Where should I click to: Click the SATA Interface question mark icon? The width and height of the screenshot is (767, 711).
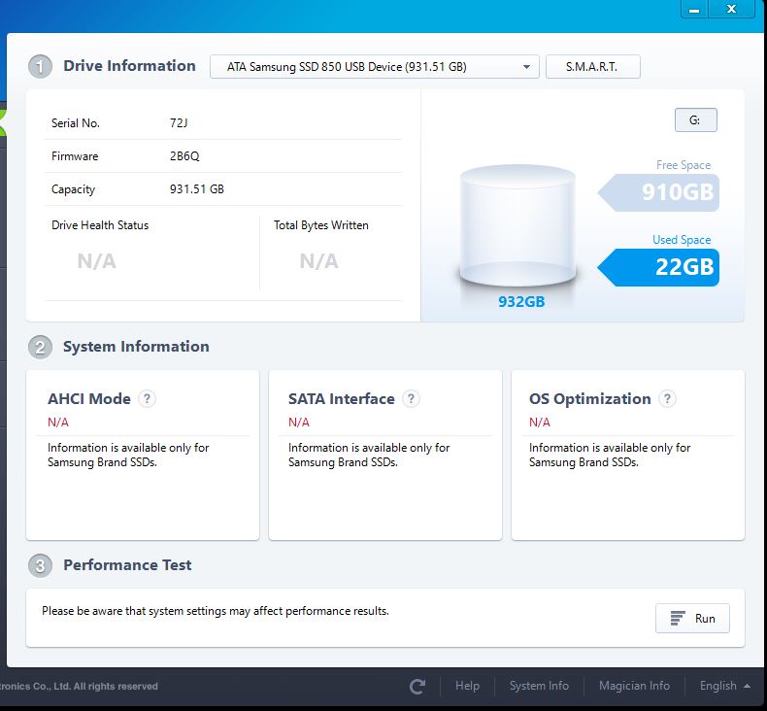tap(411, 398)
